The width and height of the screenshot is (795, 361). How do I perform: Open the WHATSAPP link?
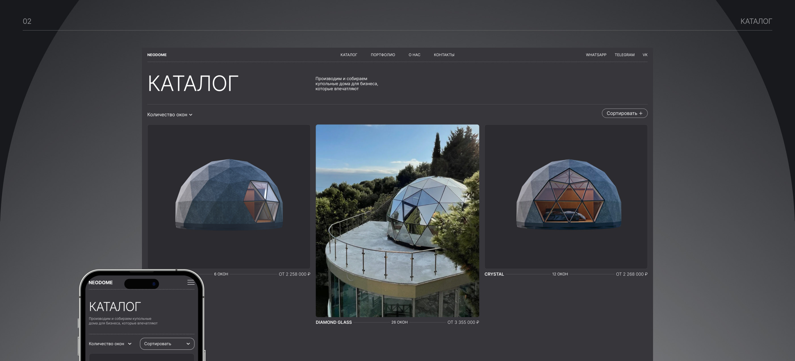click(x=596, y=54)
